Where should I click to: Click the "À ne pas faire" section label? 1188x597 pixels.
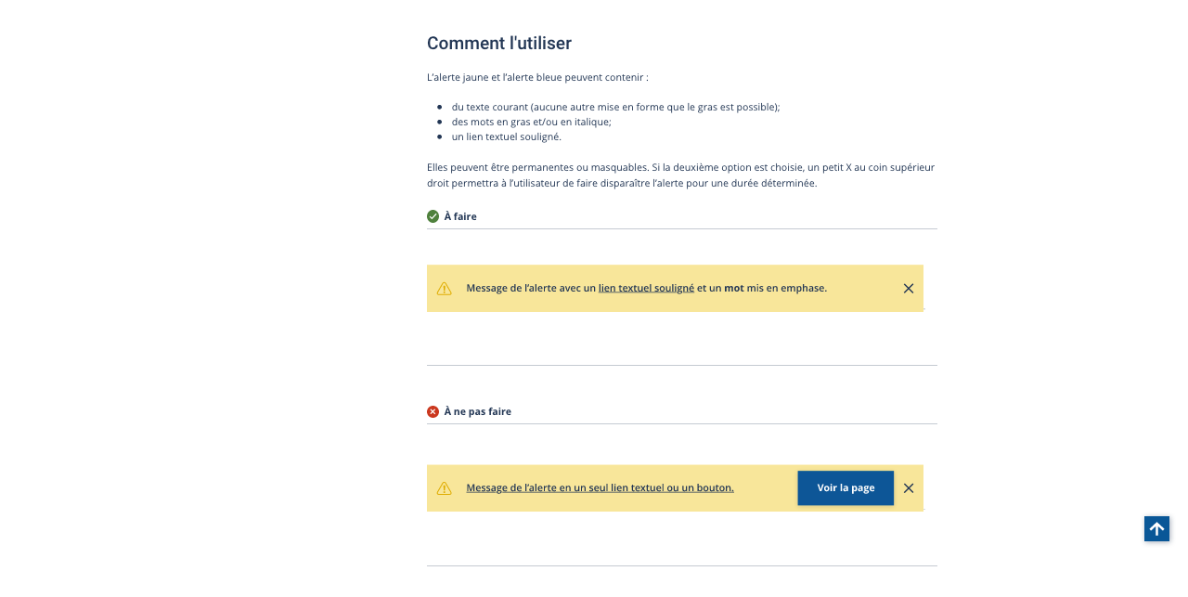point(477,411)
